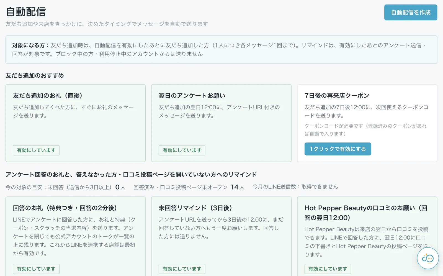
Task: Click the 自動配信を作成 button
Action: click(411, 12)
